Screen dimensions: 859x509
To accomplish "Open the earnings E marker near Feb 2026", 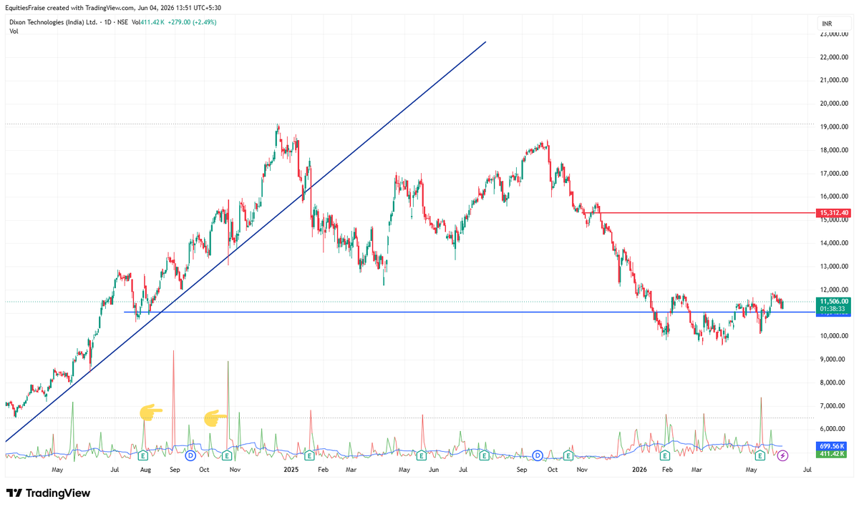I will [x=665, y=455].
